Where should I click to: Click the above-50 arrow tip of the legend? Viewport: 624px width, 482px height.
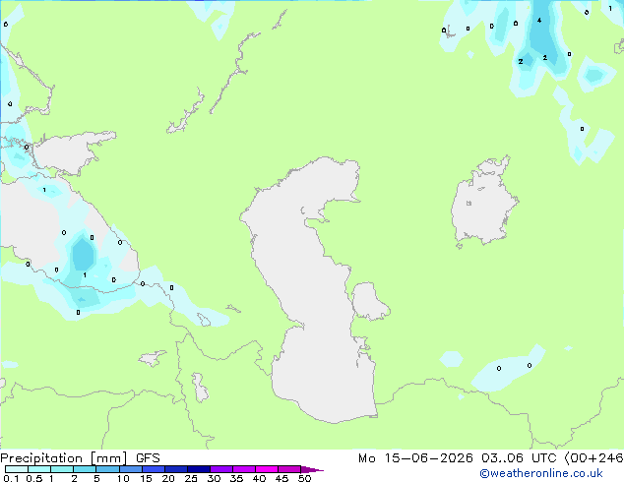pyautogui.click(x=312, y=469)
